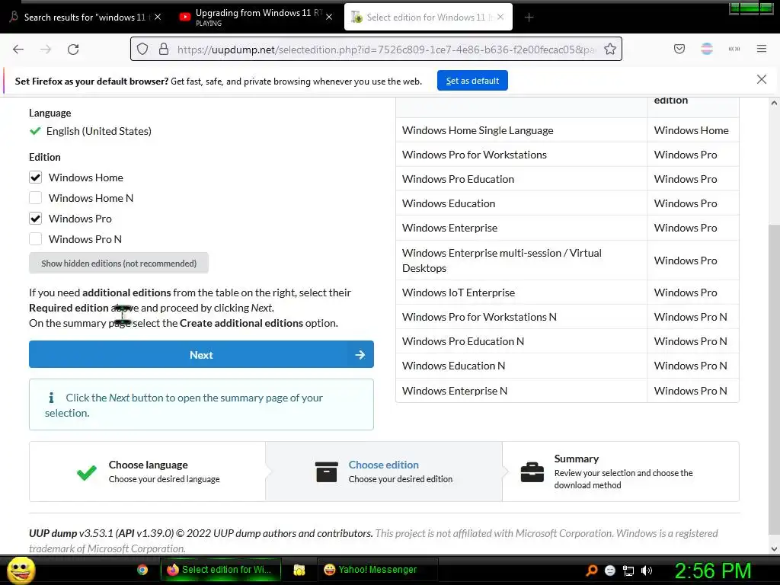This screenshot has width=780, height=585.
Task: Uncheck the Windows Pro edition
Action: point(35,219)
